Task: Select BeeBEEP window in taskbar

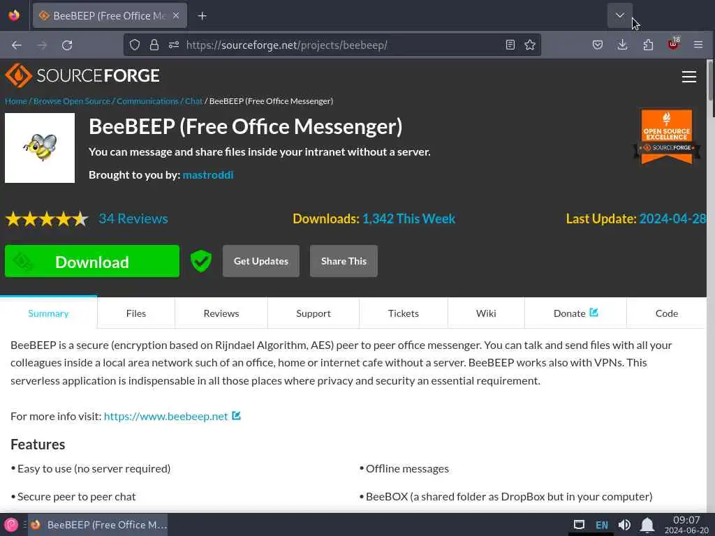Action: click(x=99, y=525)
